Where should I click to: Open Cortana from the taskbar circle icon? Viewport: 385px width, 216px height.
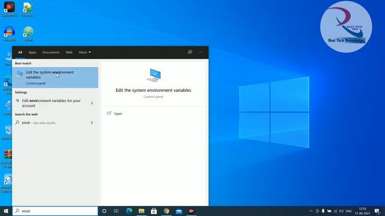pyautogui.click(x=104, y=211)
